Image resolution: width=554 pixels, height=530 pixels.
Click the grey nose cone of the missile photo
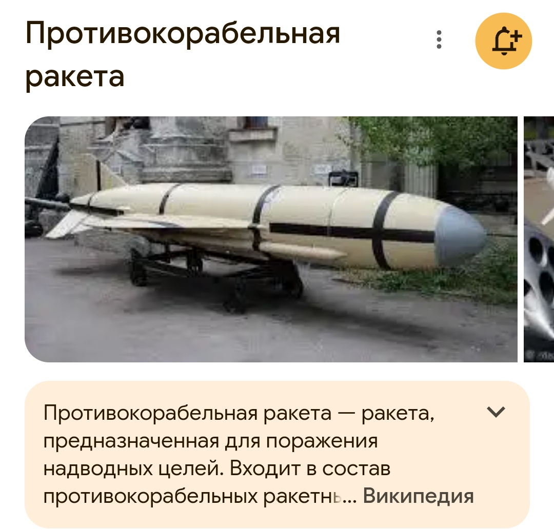[x=460, y=236]
